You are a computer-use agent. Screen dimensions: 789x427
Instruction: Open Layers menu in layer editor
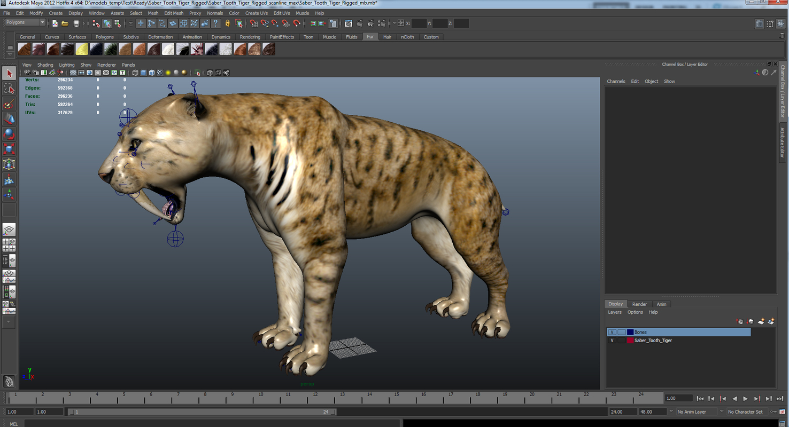coord(615,312)
